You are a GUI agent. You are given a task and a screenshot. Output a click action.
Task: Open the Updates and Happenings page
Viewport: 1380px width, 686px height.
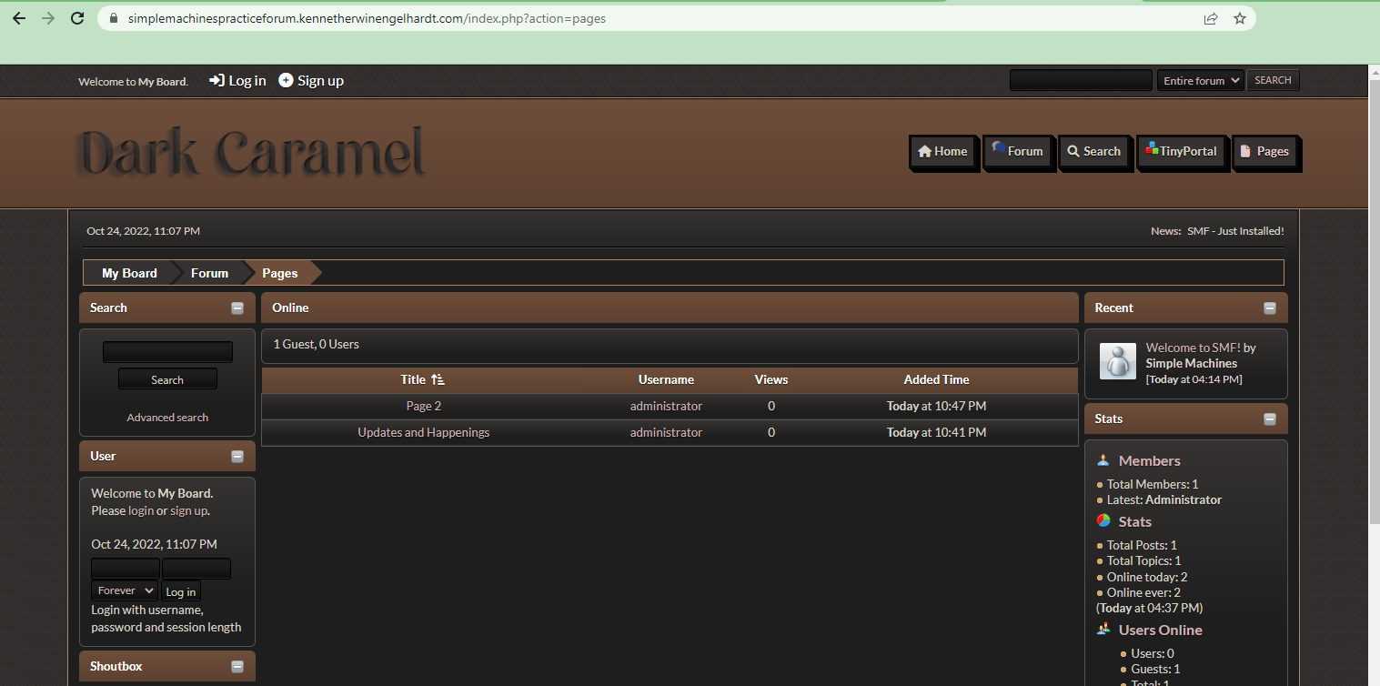pyautogui.click(x=423, y=433)
